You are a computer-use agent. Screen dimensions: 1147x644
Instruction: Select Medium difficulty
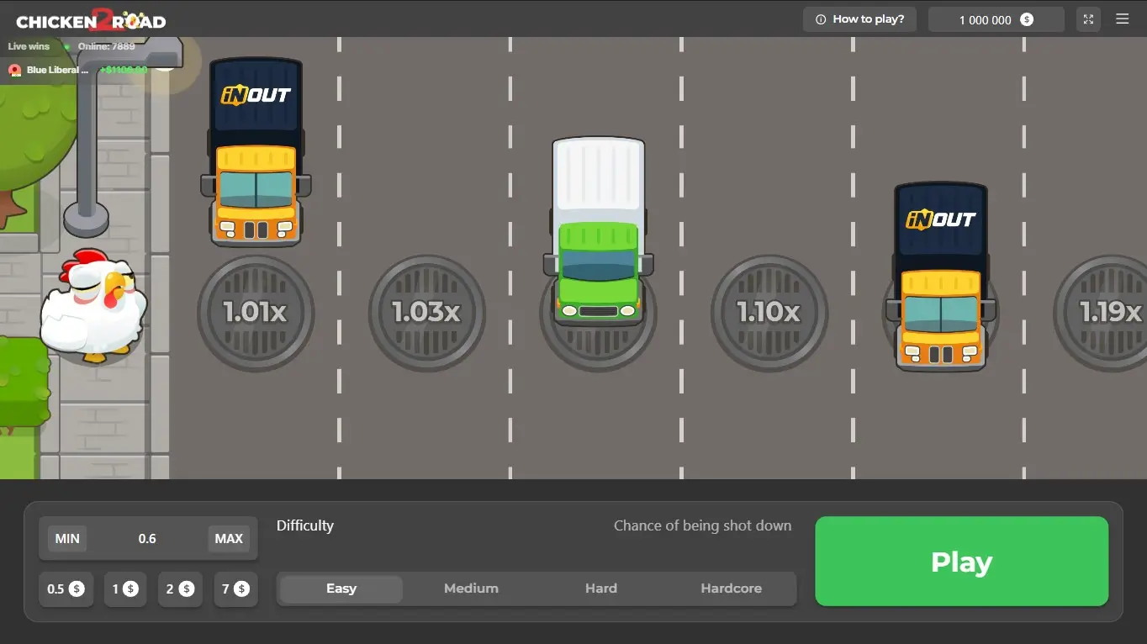tap(471, 589)
